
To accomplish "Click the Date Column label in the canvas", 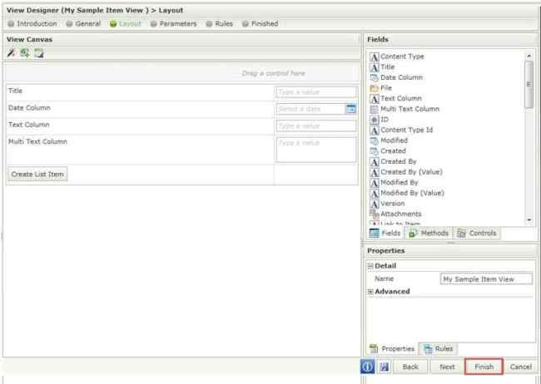I will 29,108.
